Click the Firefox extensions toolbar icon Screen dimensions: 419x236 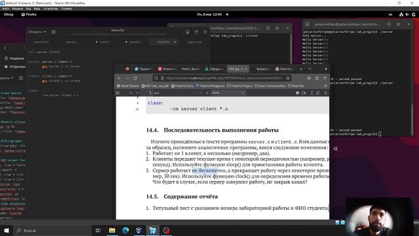tap(317, 78)
